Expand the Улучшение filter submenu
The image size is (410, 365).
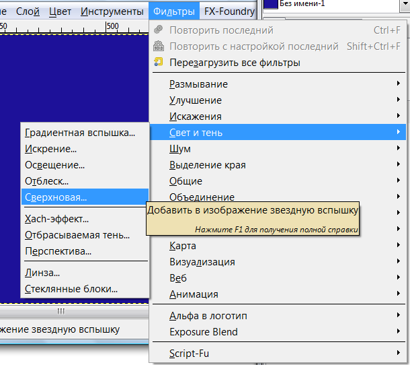tap(196, 100)
